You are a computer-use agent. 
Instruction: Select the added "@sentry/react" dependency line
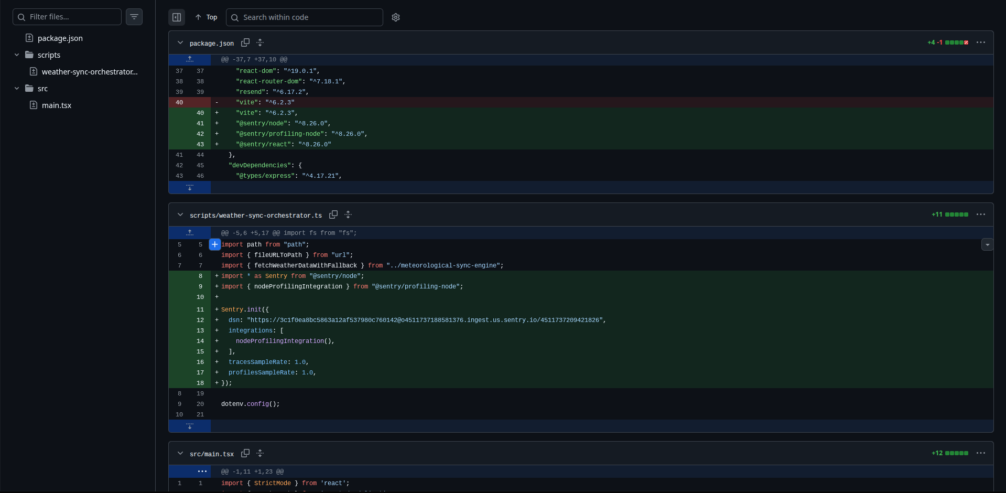pyautogui.click(x=581, y=144)
